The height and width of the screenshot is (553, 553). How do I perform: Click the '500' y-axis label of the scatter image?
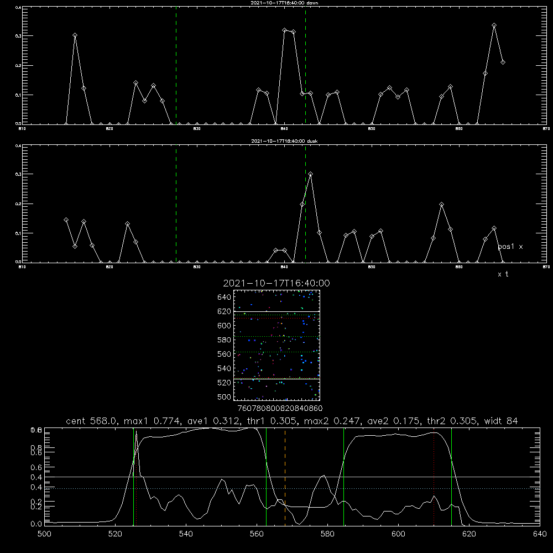[225, 397]
